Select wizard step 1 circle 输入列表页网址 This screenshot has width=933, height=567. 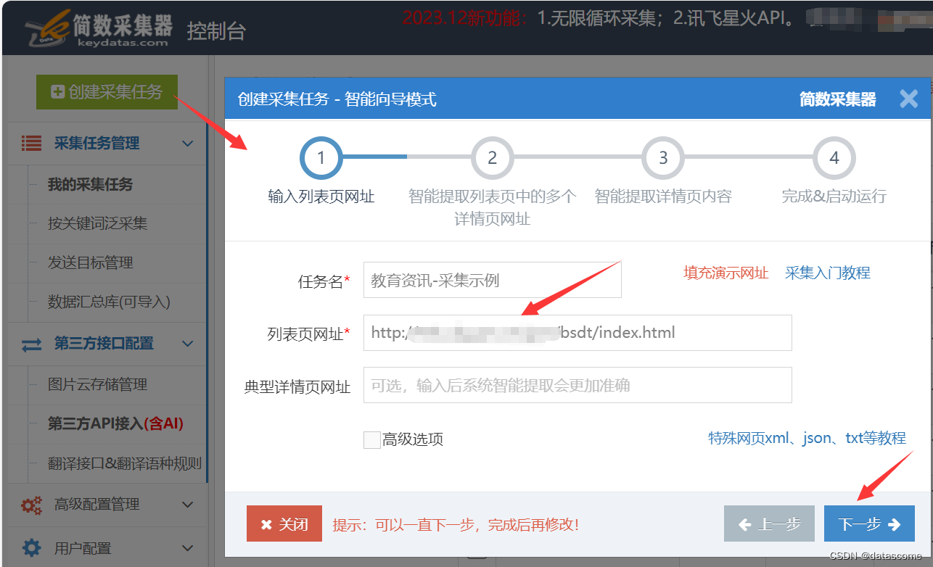(x=321, y=157)
